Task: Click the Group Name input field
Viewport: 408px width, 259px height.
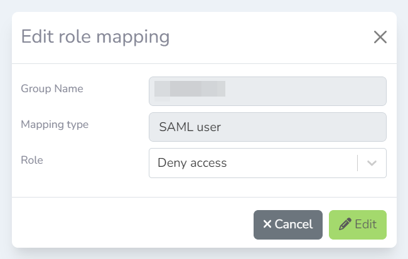Action: tap(301, 91)
